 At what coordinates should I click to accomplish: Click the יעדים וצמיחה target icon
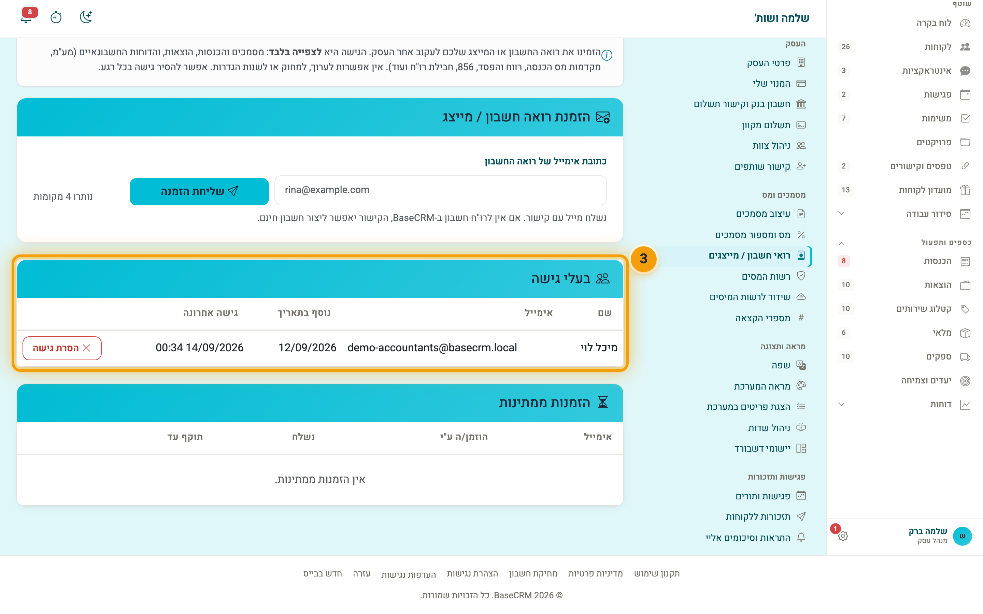965,380
